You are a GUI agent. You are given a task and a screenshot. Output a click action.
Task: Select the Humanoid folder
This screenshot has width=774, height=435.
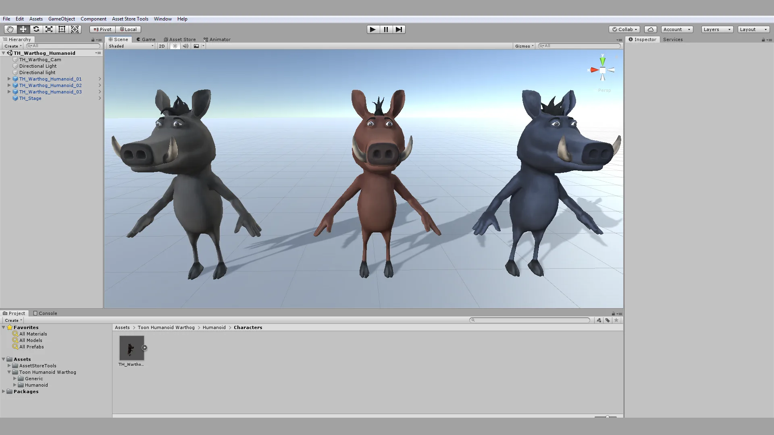pyautogui.click(x=36, y=385)
